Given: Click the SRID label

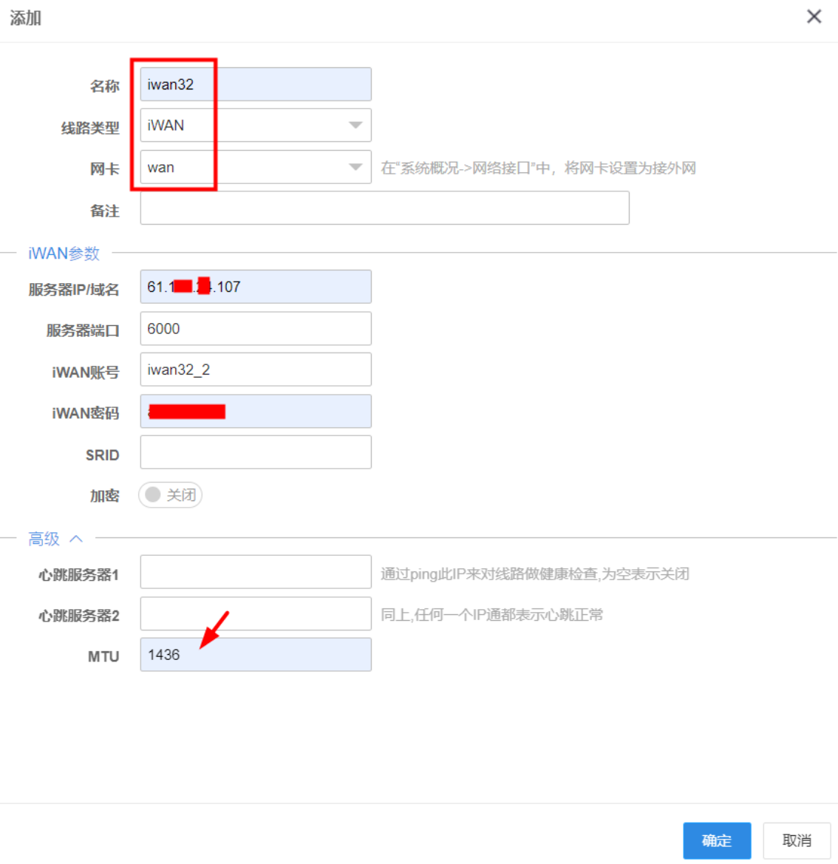Looking at the screenshot, I should tap(103, 455).
